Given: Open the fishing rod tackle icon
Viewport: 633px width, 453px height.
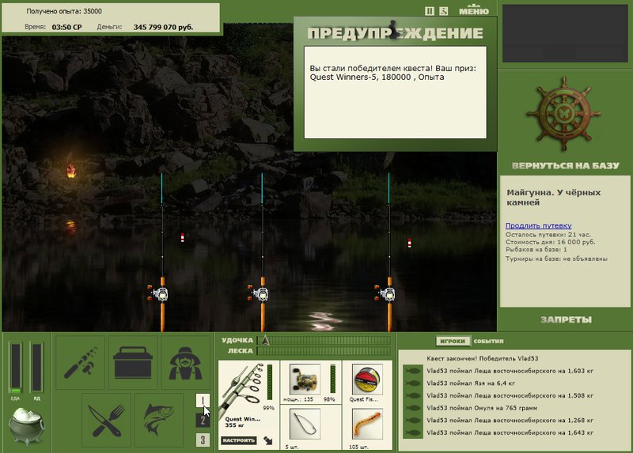Looking at the screenshot, I should tap(81, 362).
